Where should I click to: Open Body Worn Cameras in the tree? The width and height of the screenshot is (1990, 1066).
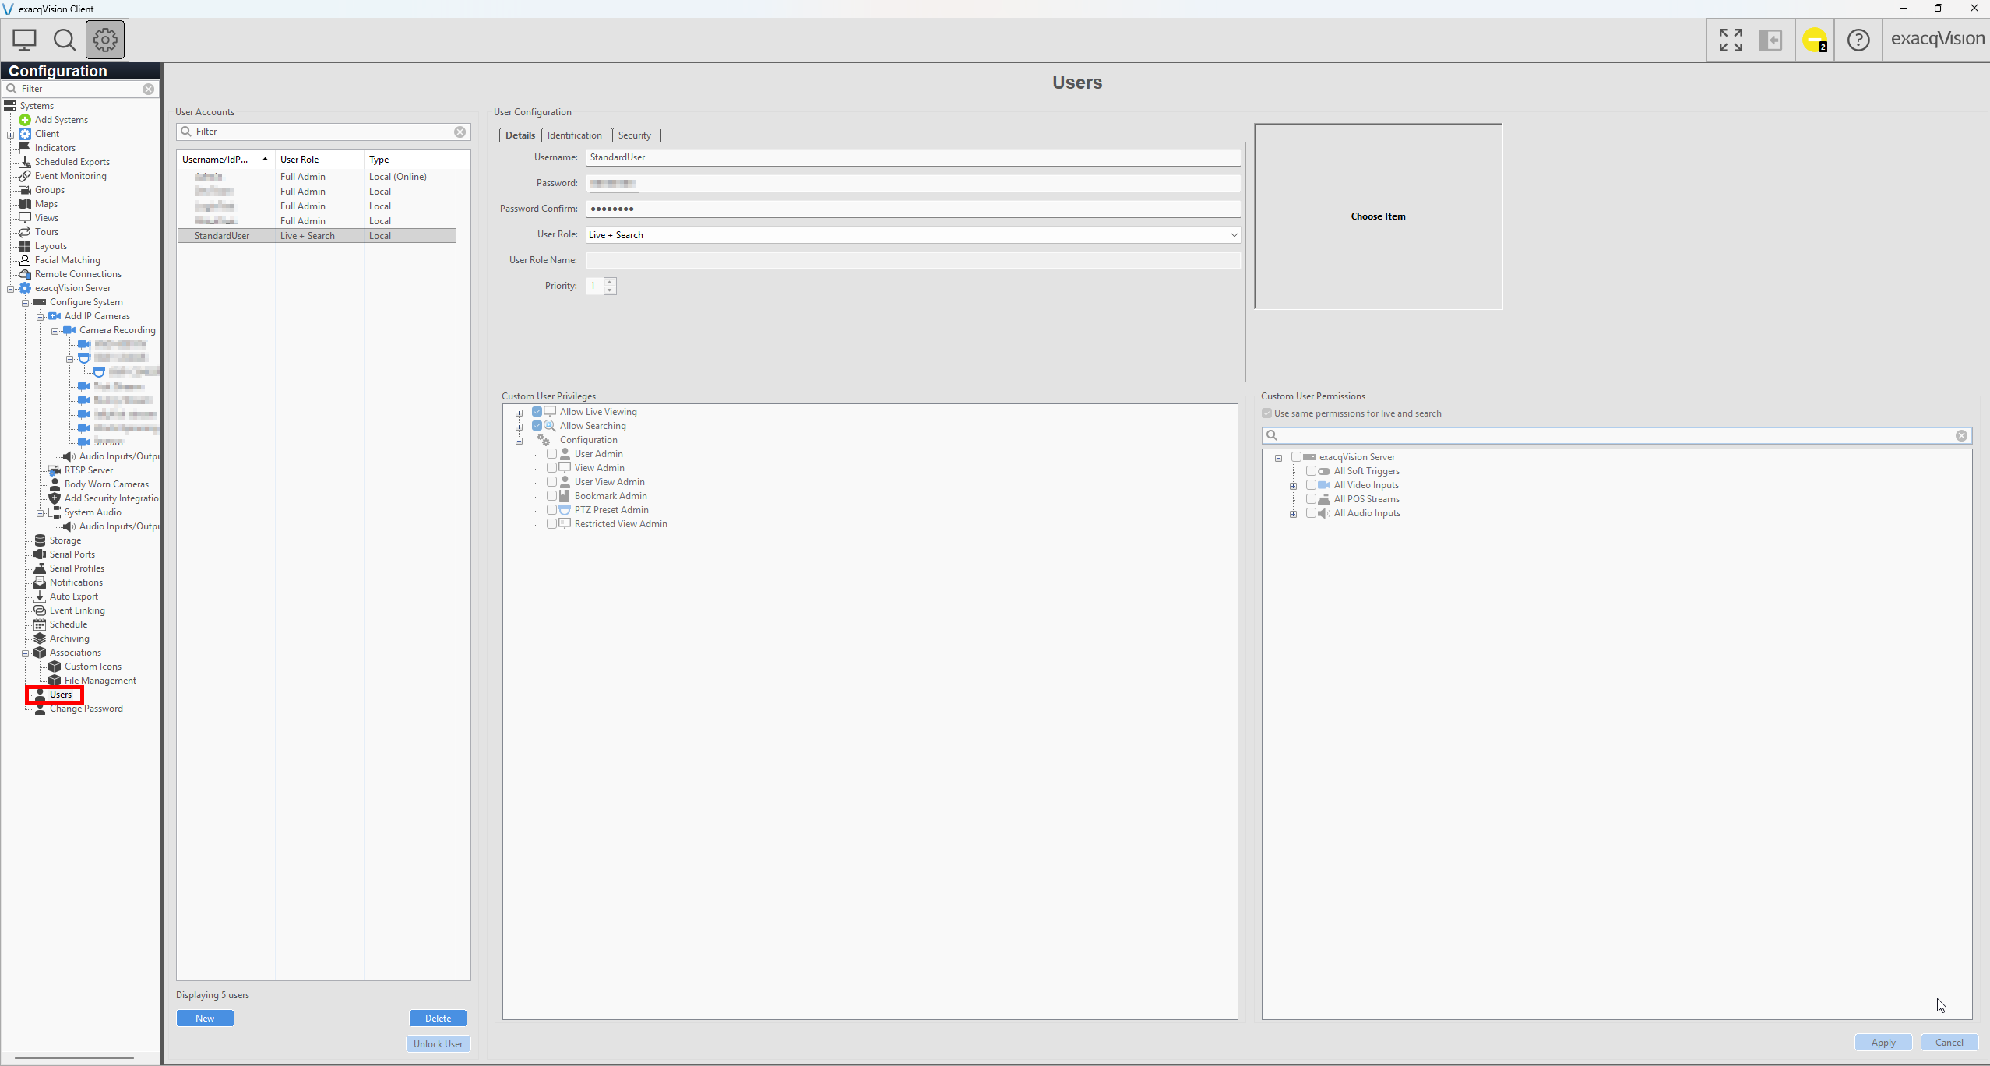pyautogui.click(x=106, y=484)
